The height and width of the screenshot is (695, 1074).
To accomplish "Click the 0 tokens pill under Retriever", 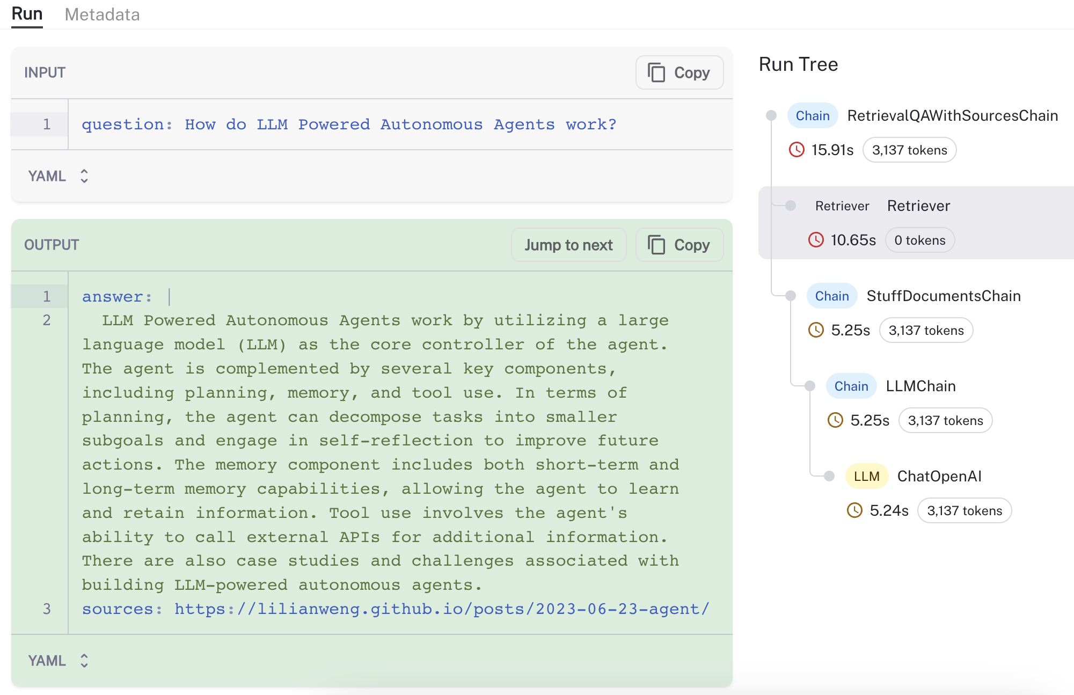I will (x=919, y=240).
